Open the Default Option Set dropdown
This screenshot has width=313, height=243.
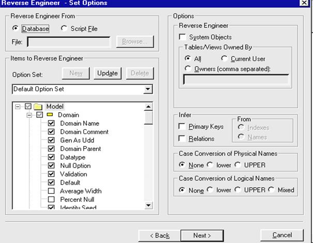pos(148,89)
